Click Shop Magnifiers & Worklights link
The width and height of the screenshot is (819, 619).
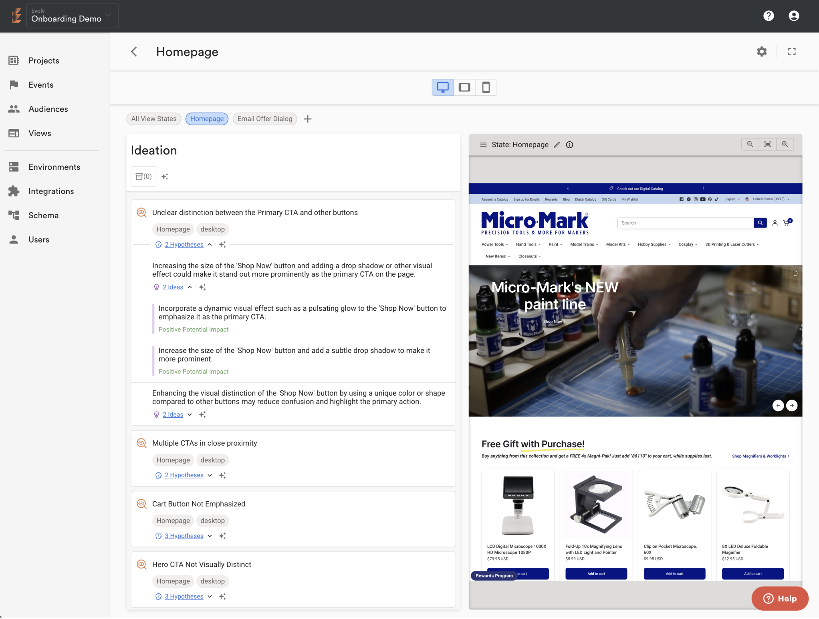[x=760, y=456]
